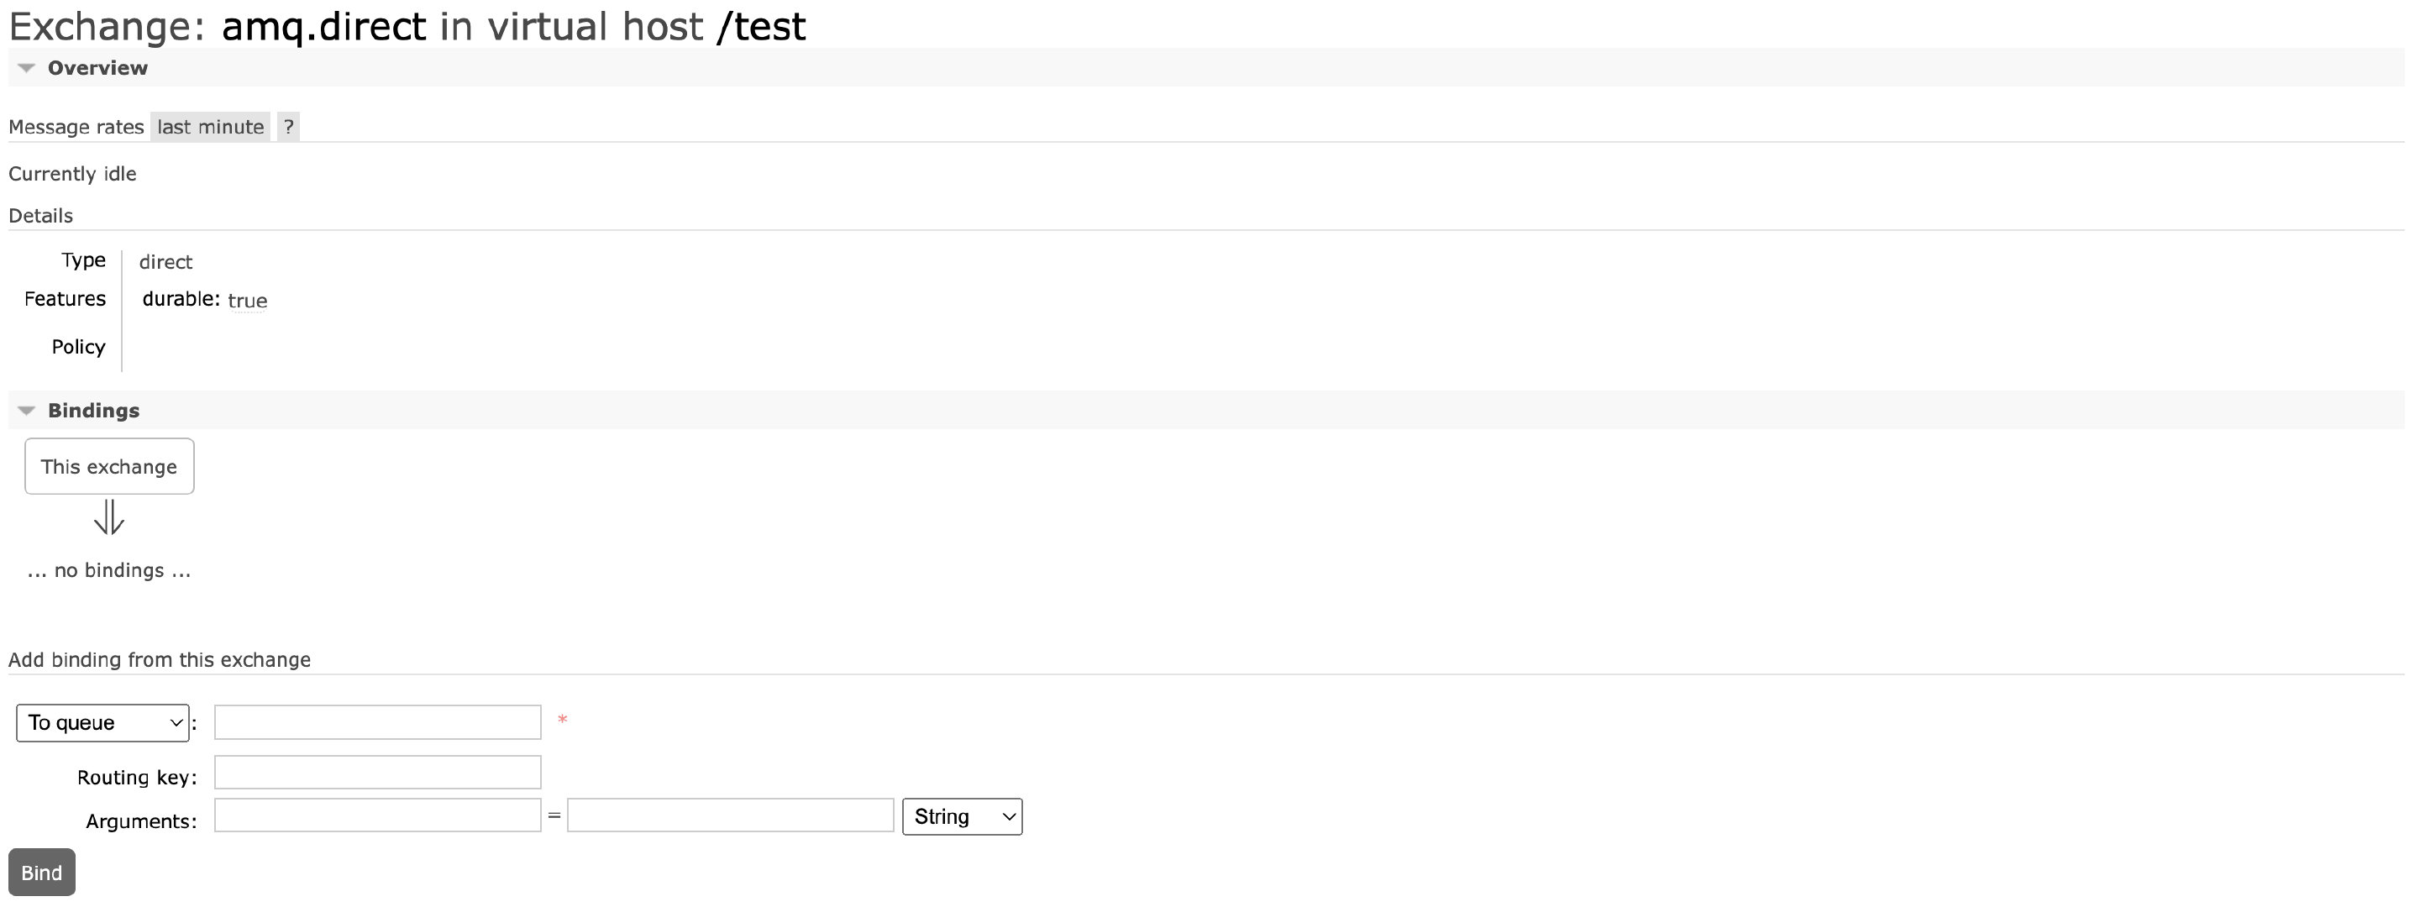2420x907 pixels.
Task: Collapse the Bindings section triangle
Action: 26,412
